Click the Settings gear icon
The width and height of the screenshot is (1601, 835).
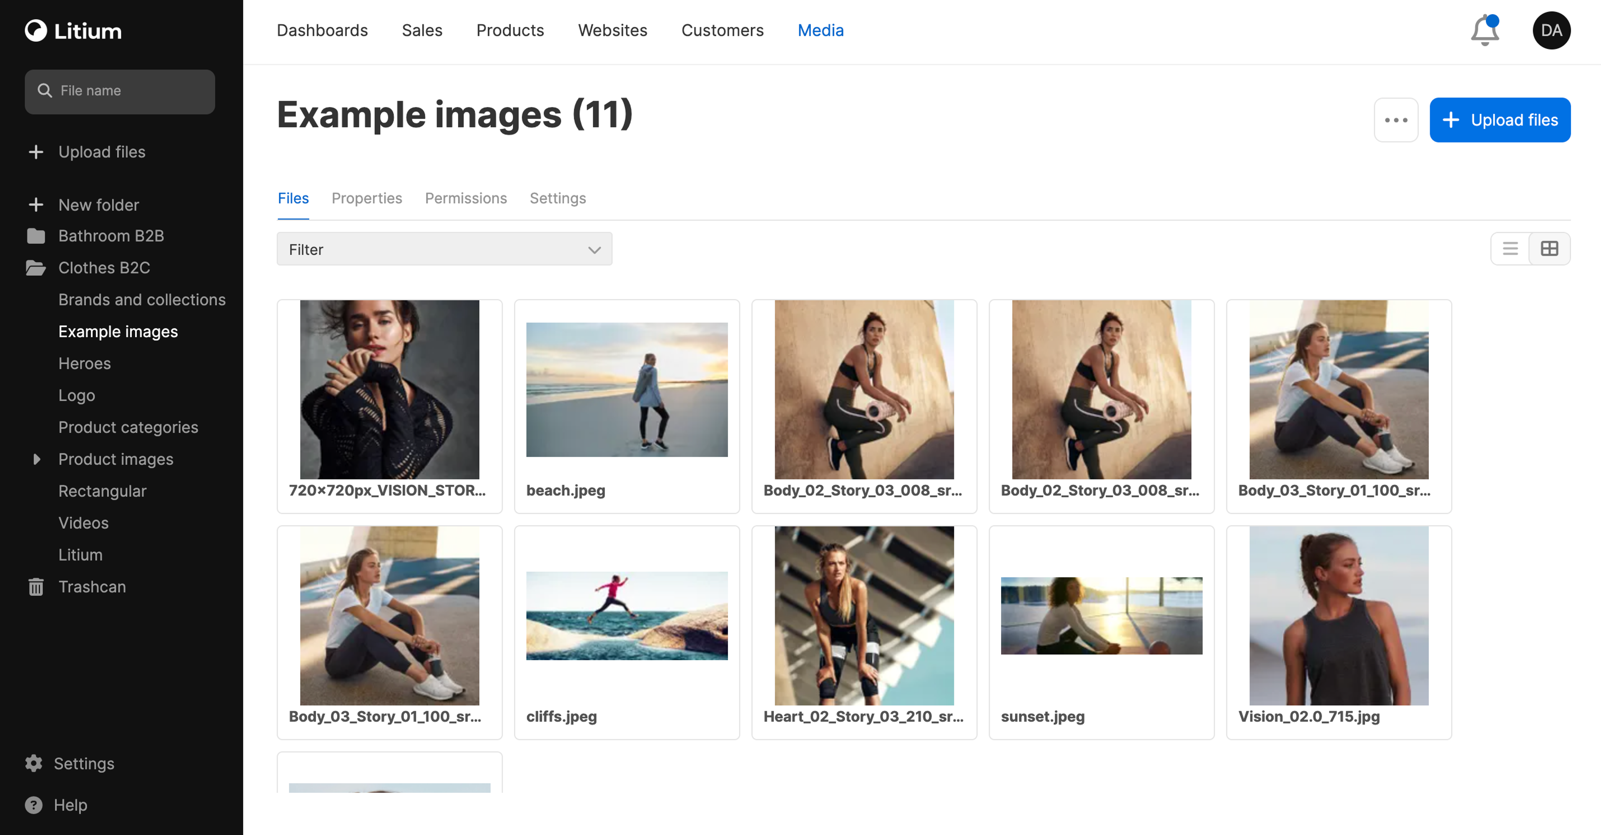pyautogui.click(x=33, y=763)
